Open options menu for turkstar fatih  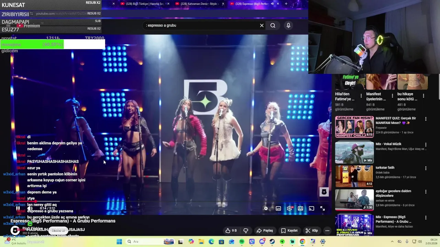(426, 168)
